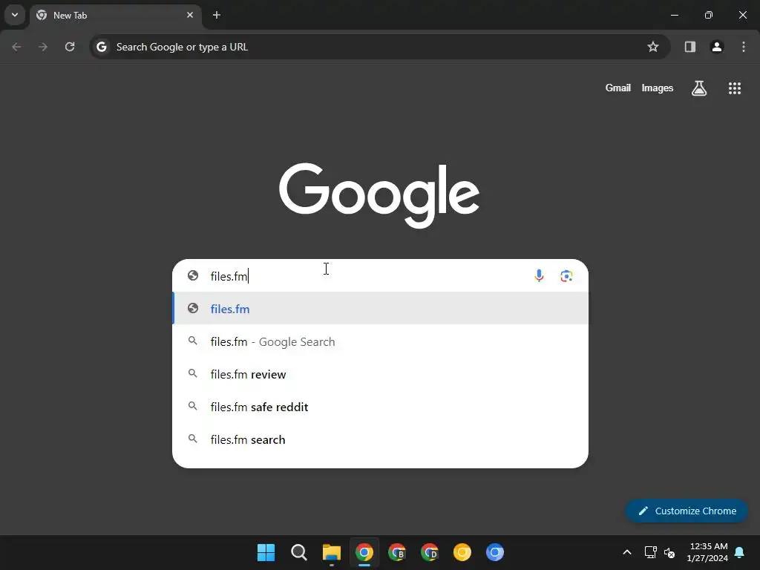Viewport: 760px width, 570px height.
Task: Open the tab search dropdown arrow
Action: (x=15, y=15)
